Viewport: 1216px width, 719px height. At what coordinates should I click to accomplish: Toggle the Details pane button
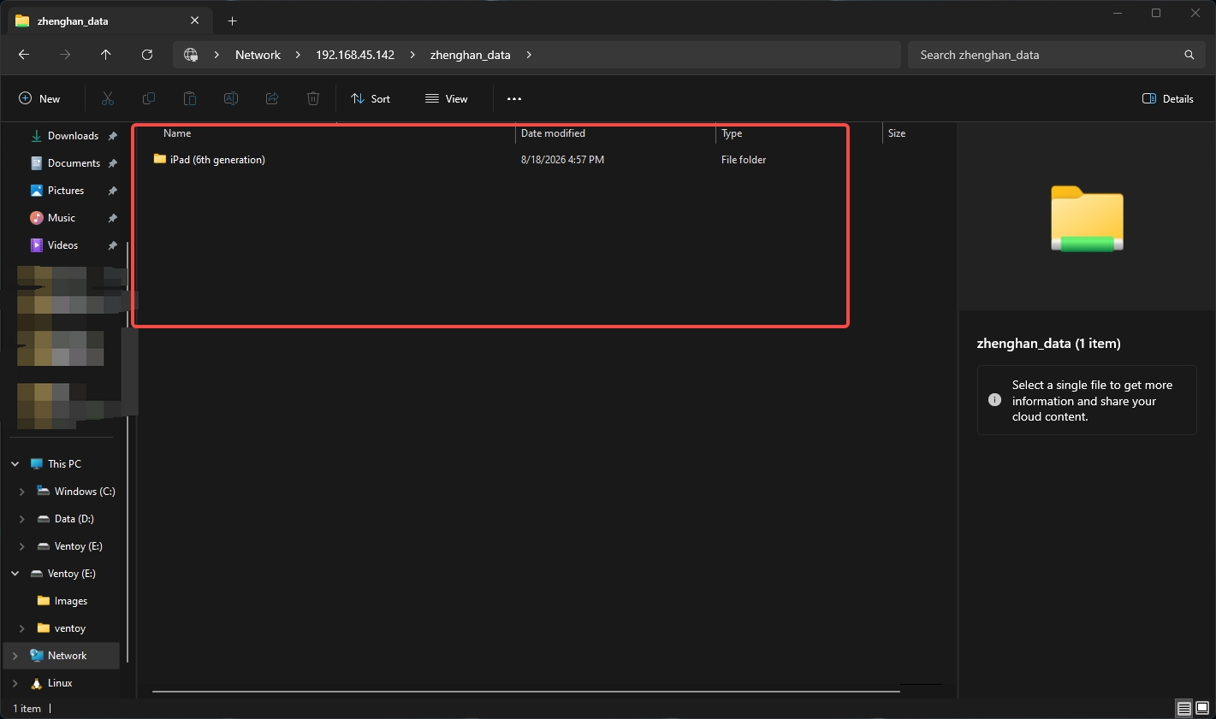pyautogui.click(x=1168, y=99)
